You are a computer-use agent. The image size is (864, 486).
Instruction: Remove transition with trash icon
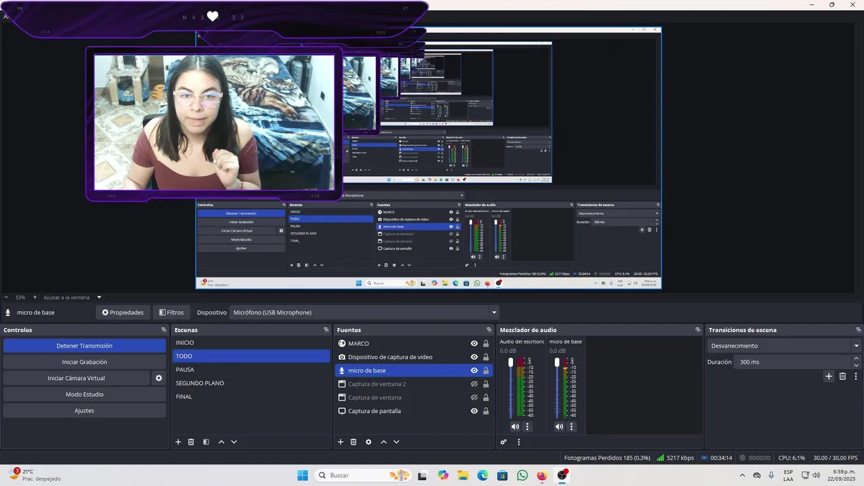click(842, 377)
